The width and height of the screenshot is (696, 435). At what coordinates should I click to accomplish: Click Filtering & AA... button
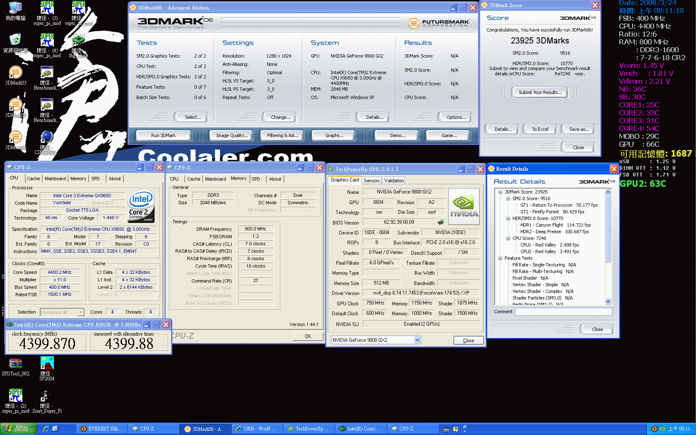click(x=283, y=135)
